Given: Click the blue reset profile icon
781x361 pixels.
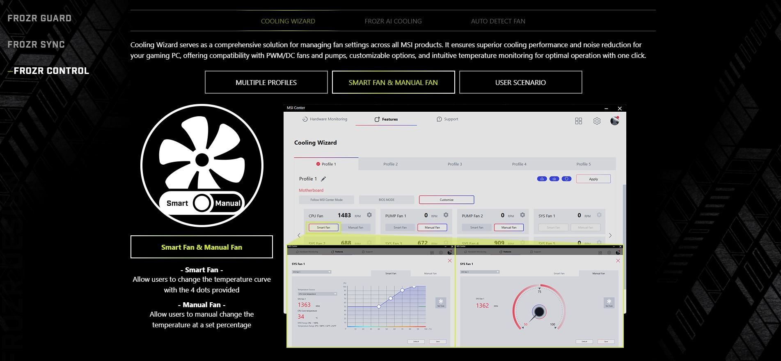Looking at the screenshot, I should (x=566, y=179).
